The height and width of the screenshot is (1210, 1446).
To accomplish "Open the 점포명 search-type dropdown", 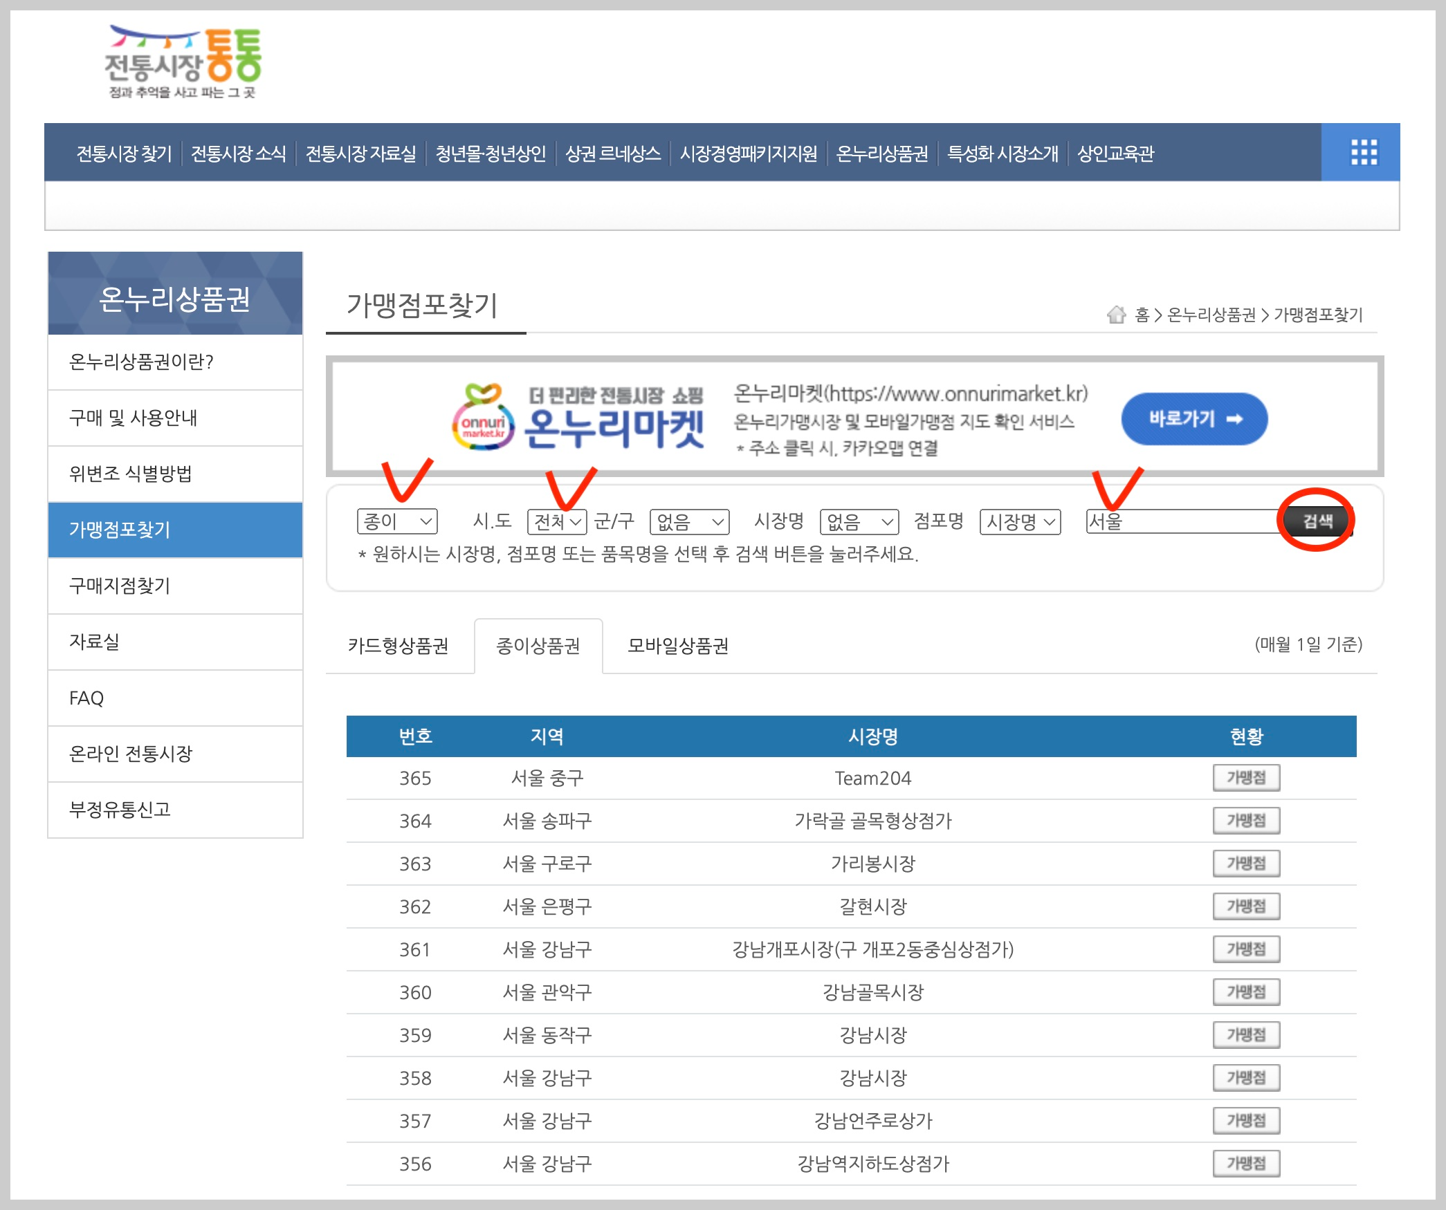I will (x=1020, y=521).
